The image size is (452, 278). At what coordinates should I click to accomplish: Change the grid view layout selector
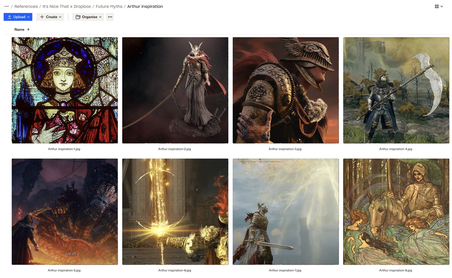pos(439,6)
